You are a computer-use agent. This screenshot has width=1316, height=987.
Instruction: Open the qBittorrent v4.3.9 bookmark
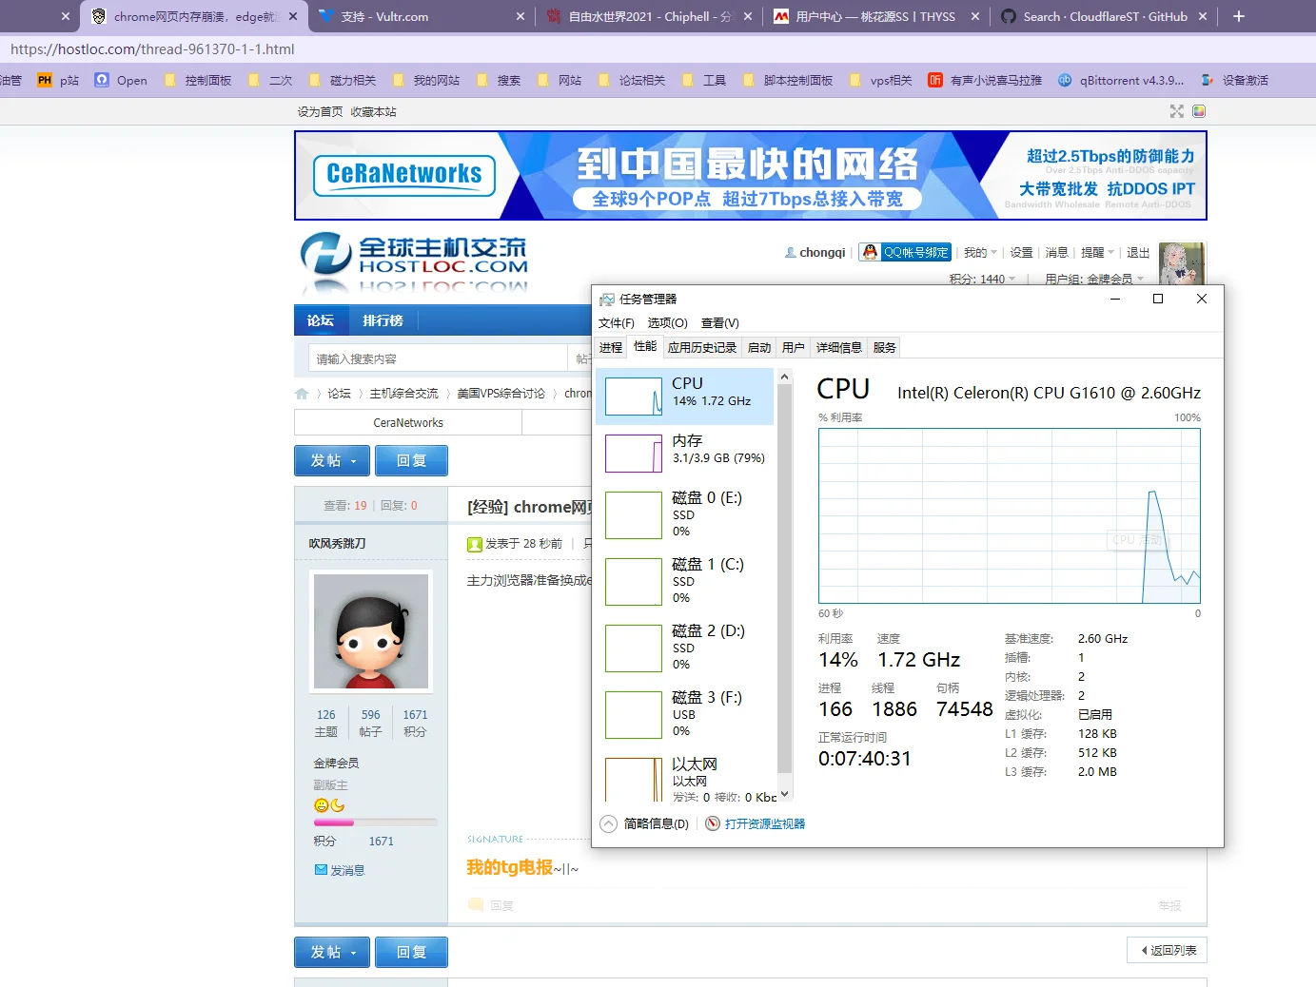pos(1121,81)
